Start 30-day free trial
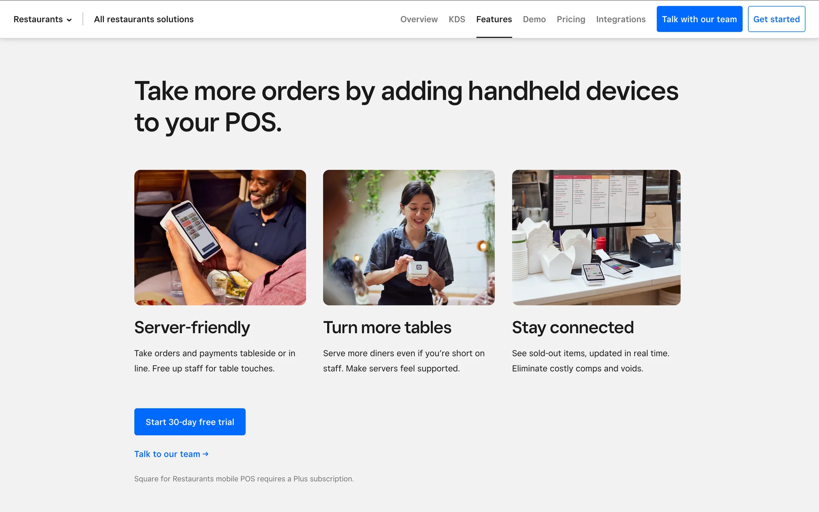The height and width of the screenshot is (512, 819). pos(190,422)
